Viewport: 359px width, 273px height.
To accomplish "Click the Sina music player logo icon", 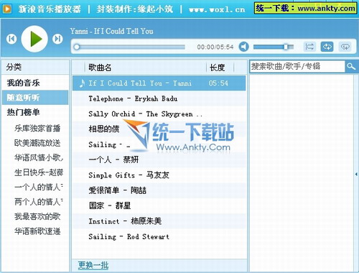I will click(7, 9).
